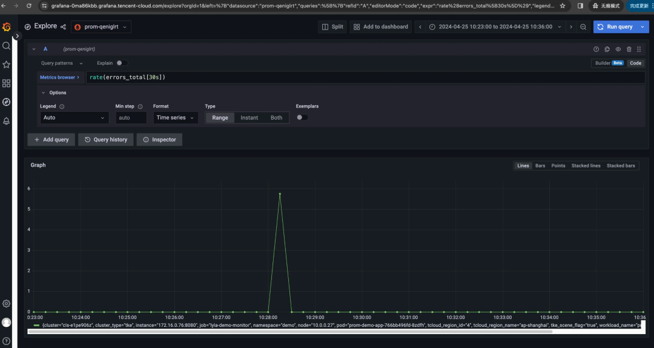Viewport: 654px width, 348px height.
Task: Expand the Query patterns dropdown
Action: 62,63
